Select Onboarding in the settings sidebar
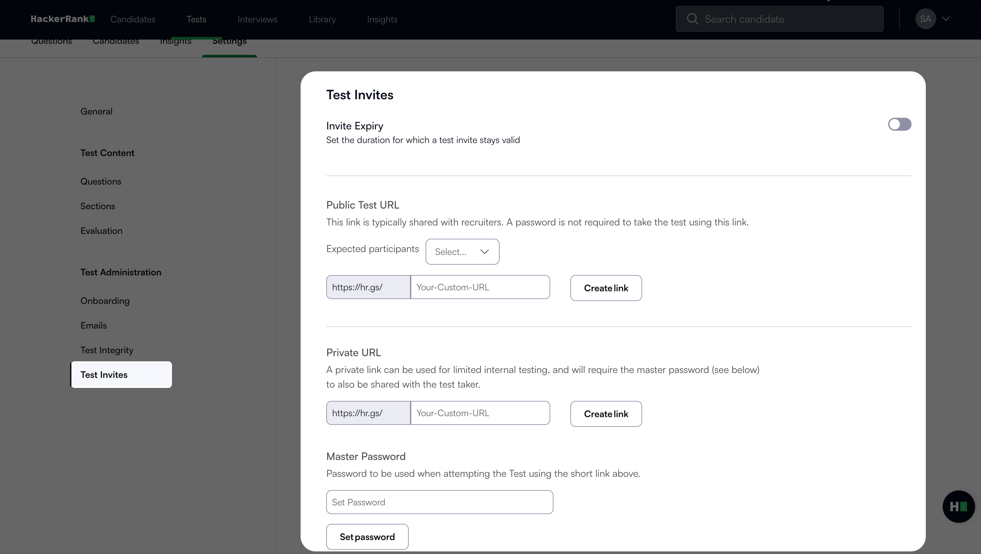The image size is (981, 554). tap(105, 301)
